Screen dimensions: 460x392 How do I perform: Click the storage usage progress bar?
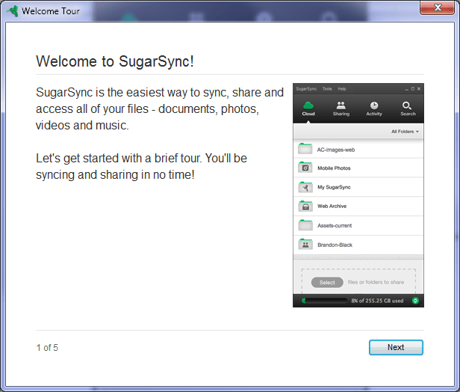point(324,301)
